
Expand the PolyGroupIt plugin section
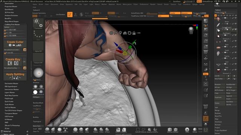[x=9, y=98]
